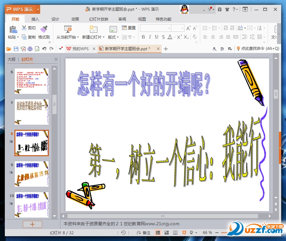This screenshot has width=286, height=241.
Task: Apply superscript formatting
Action: [x=179, y=37]
